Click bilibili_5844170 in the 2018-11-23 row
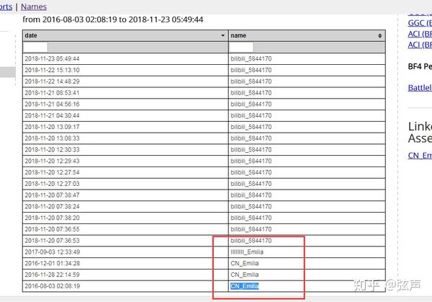Viewport: 432px width, 302px height. pyautogui.click(x=307, y=59)
